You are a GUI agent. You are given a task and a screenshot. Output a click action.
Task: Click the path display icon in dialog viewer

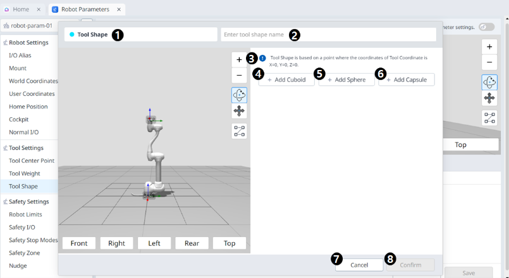pos(239,131)
